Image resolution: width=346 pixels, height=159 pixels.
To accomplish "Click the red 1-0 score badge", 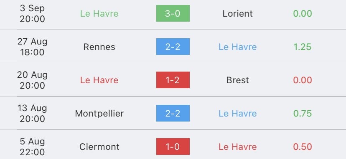I will tap(173, 147).
